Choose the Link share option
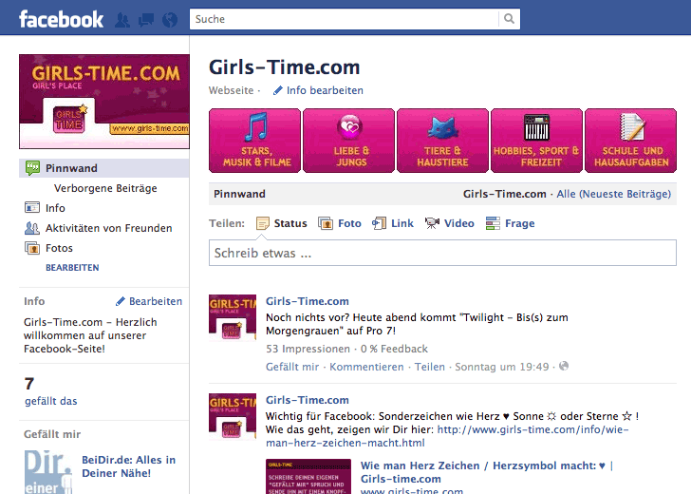Screen dimensions: 691x494 (x=392, y=223)
